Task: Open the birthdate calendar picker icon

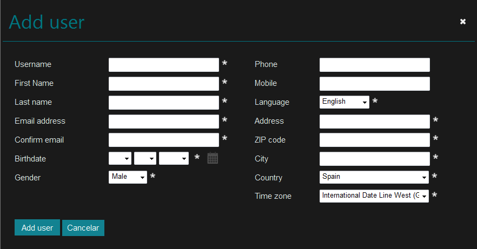Action: [x=213, y=158]
